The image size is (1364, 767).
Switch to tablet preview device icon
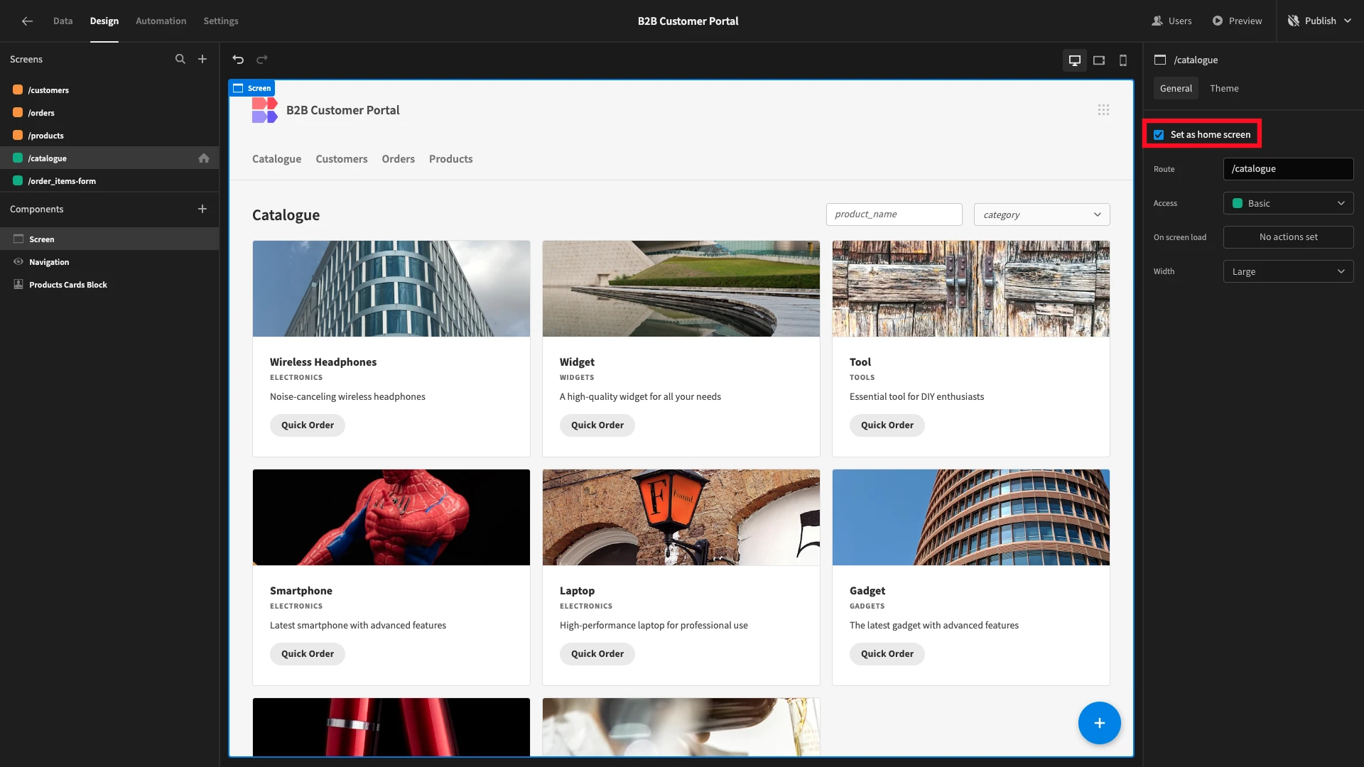[1099, 60]
